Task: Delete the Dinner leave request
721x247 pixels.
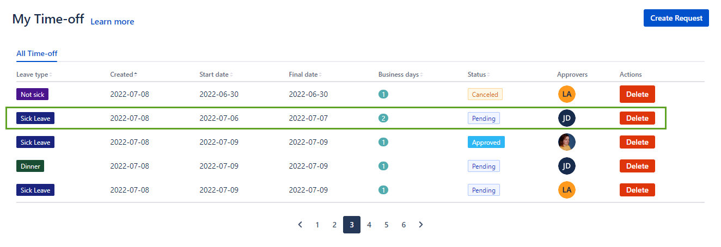Action: (x=637, y=166)
